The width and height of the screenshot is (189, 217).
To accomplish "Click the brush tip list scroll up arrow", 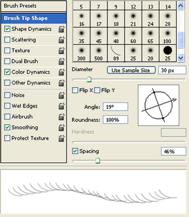I will tap(181, 6).
